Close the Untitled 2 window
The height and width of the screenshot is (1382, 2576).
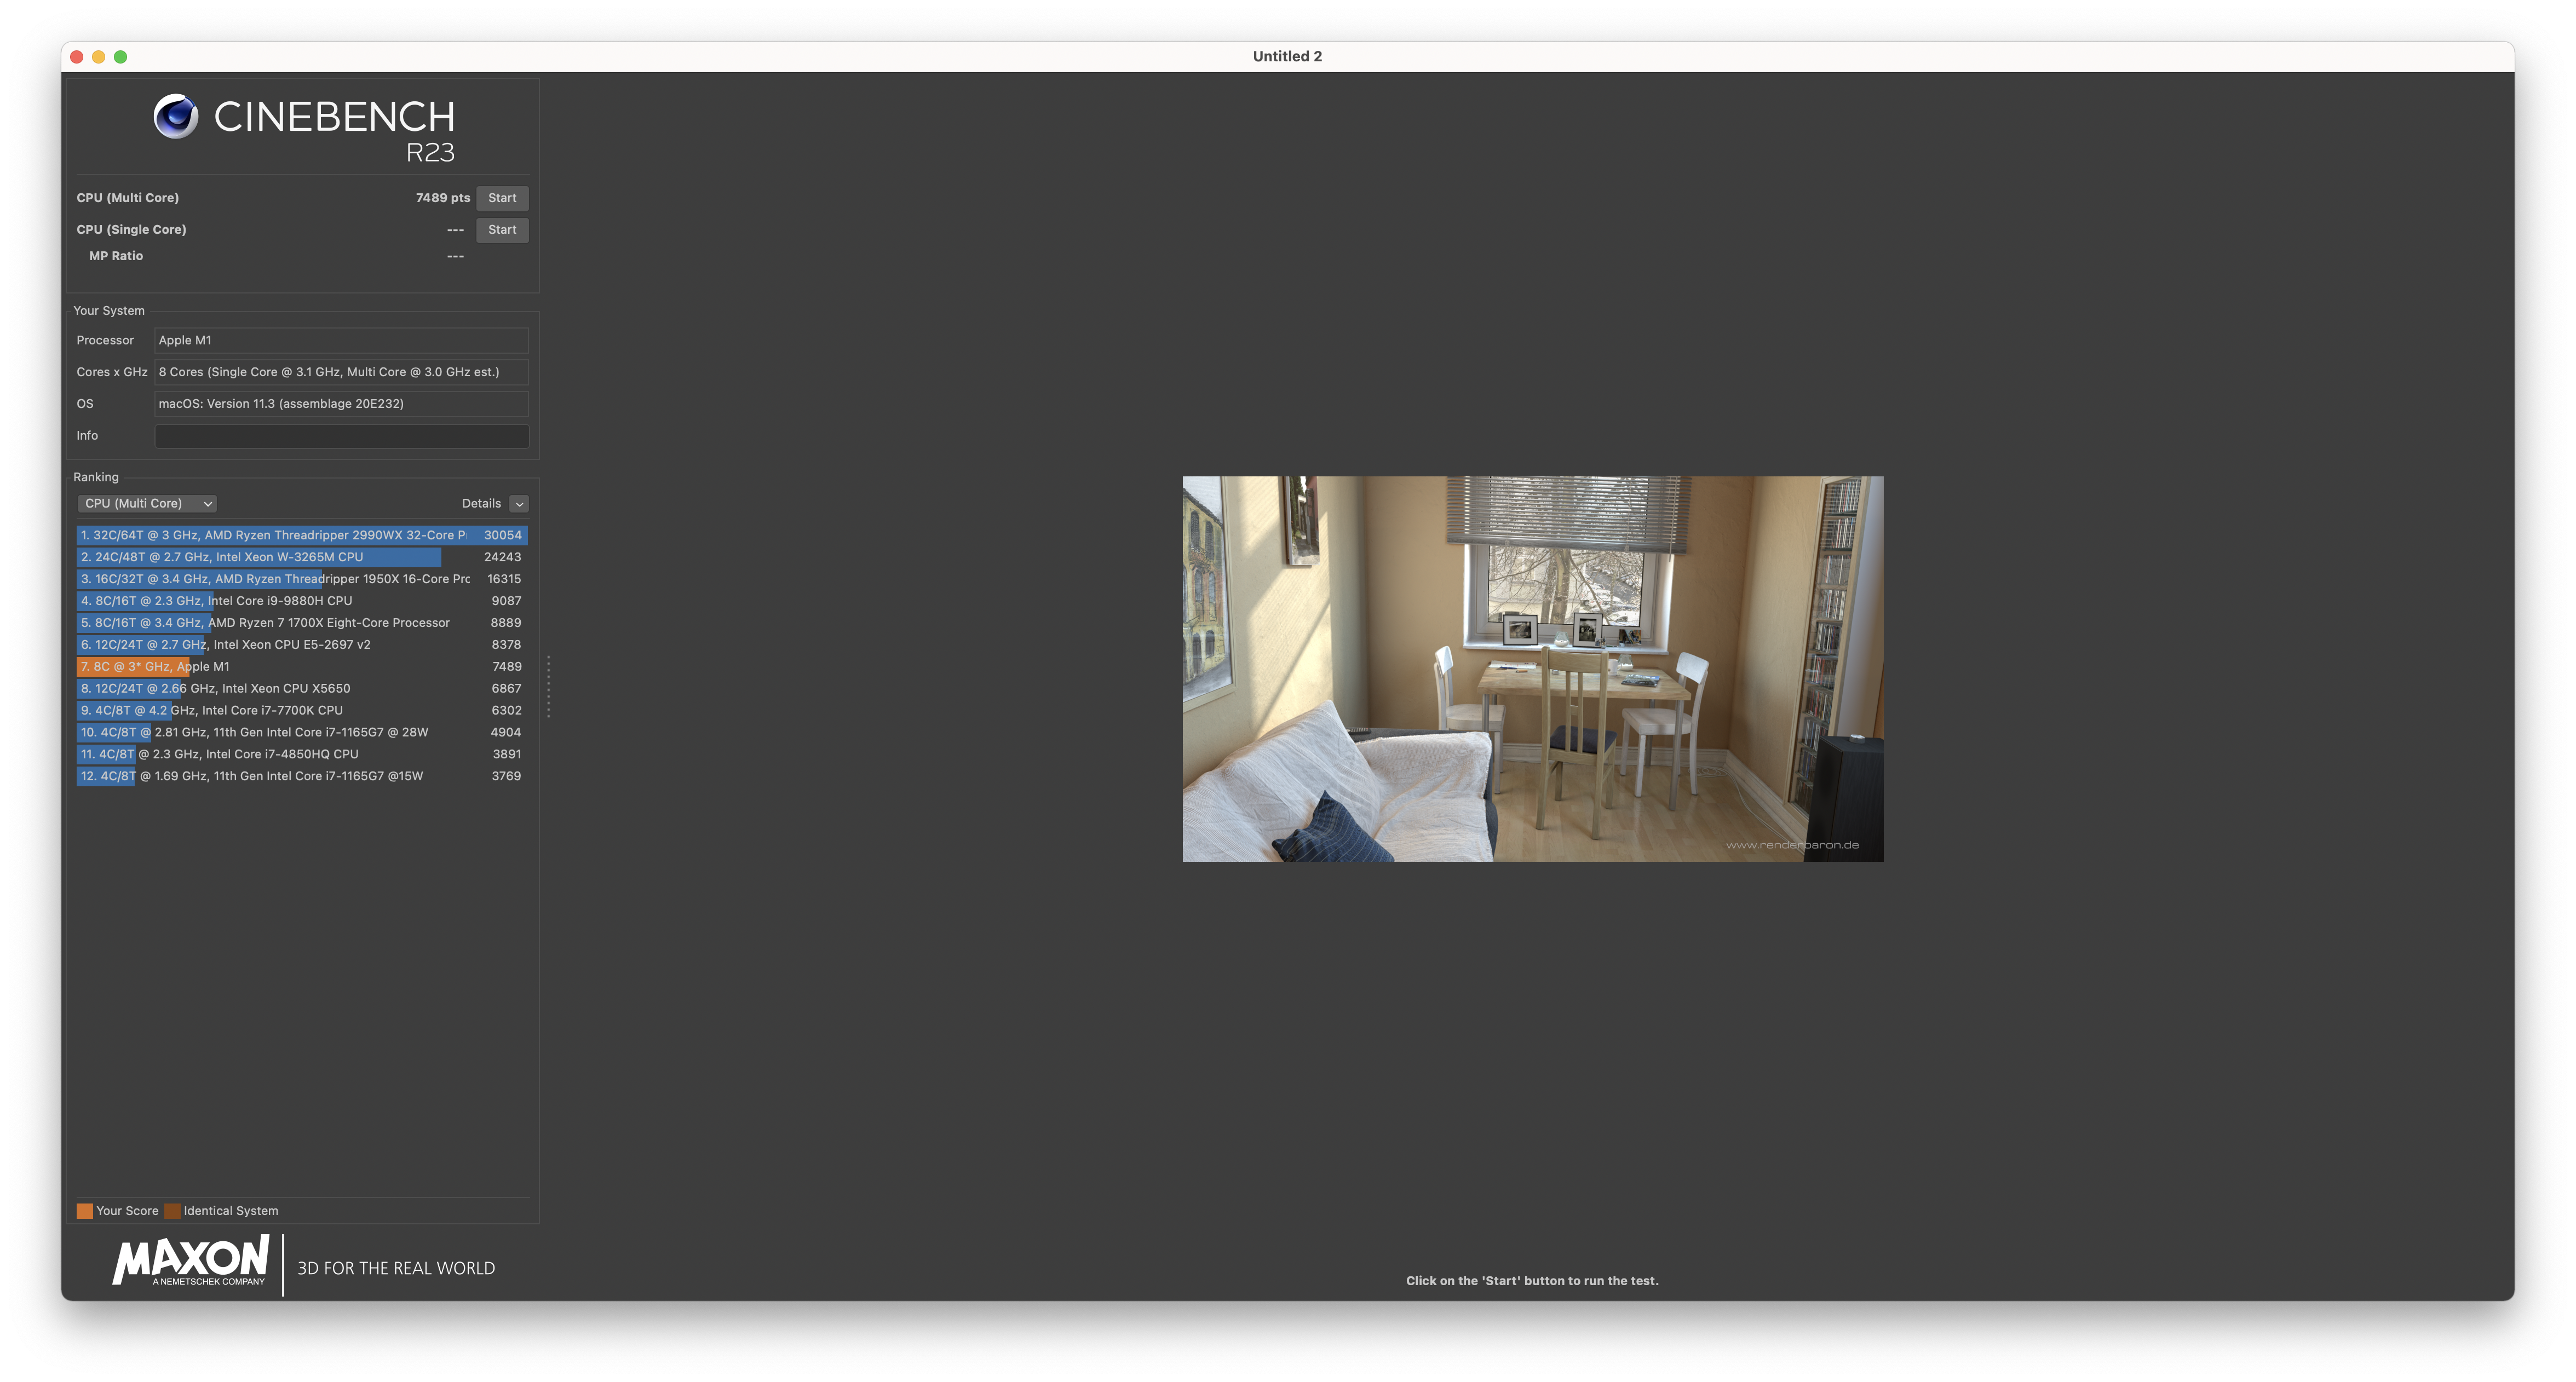pos(77,57)
